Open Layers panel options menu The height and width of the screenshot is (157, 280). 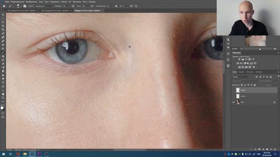pyautogui.click(x=278, y=72)
